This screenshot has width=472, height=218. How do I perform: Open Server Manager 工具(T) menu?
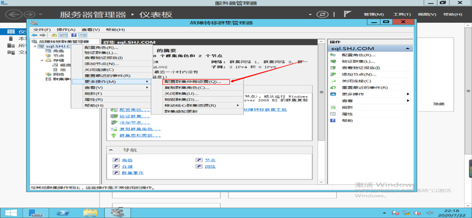(402, 14)
